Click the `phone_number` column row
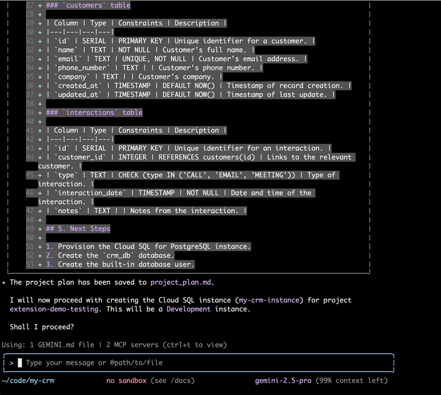This screenshot has height=395, width=441. (154, 68)
